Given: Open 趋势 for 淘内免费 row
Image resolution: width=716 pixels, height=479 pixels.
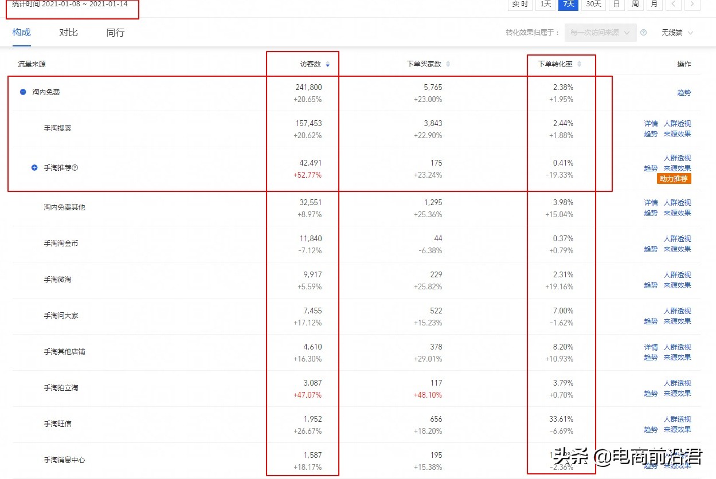Looking at the screenshot, I should [x=684, y=92].
